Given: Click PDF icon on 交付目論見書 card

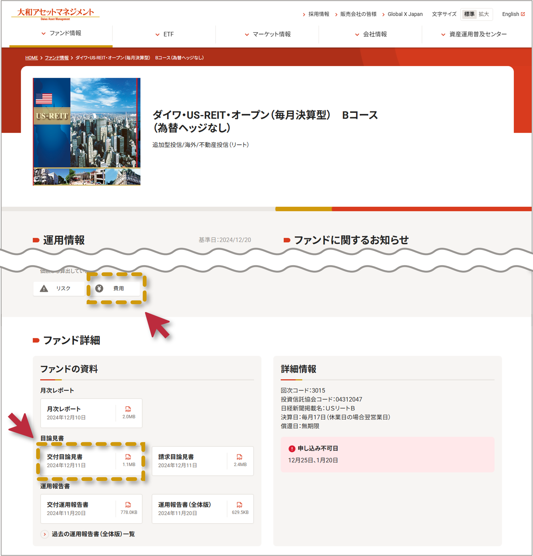Looking at the screenshot, I should click(x=128, y=457).
